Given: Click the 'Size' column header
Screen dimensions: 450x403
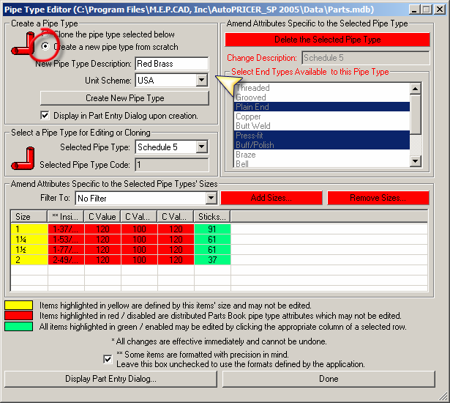Looking at the screenshot, I should 29,217.
